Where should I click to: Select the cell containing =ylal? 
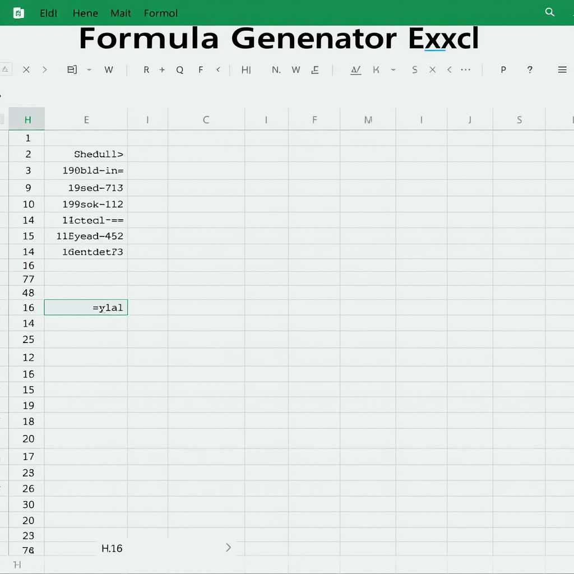(x=86, y=307)
